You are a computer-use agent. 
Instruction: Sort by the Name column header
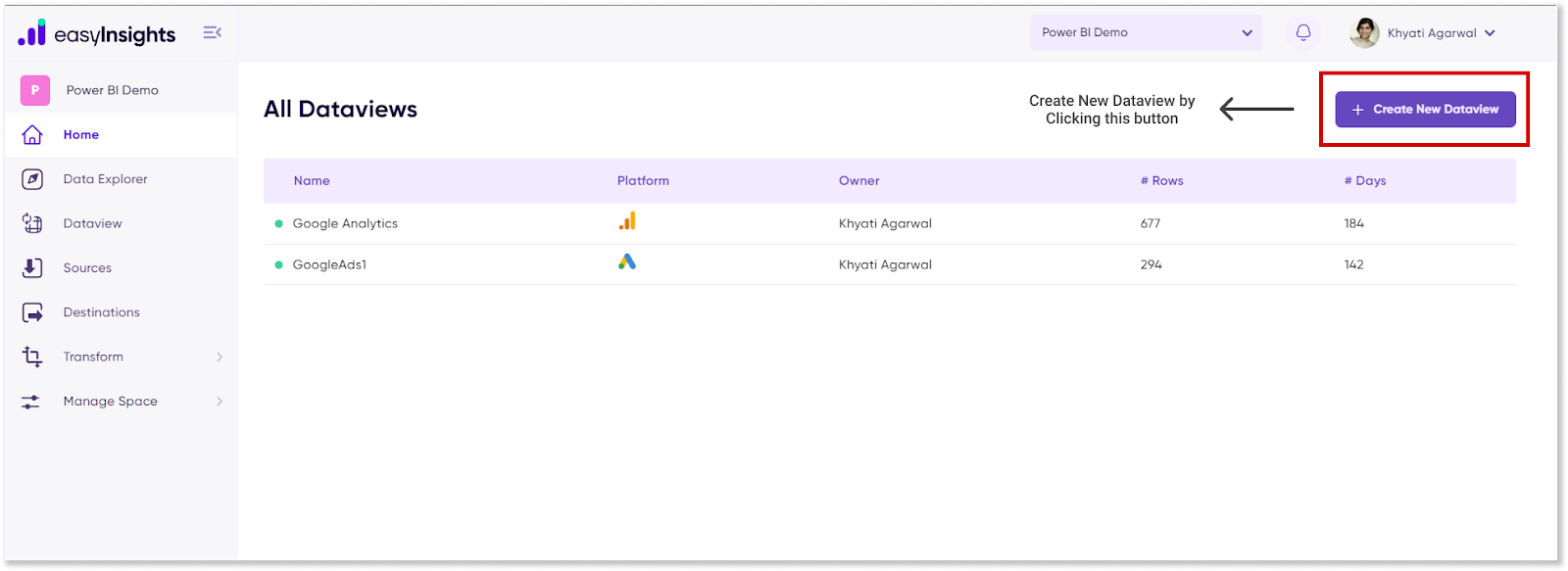tap(312, 180)
